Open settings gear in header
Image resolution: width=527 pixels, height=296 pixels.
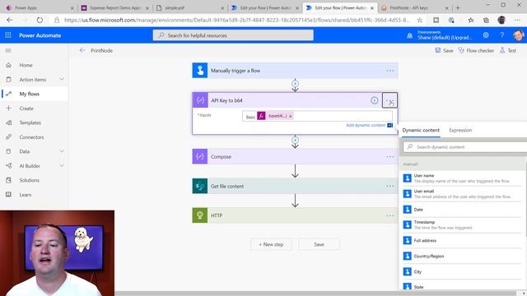pyautogui.click(x=486, y=35)
